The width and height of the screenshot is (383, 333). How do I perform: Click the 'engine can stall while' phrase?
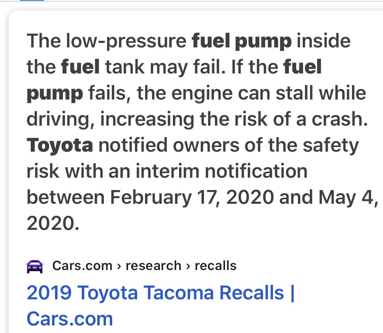click(269, 93)
